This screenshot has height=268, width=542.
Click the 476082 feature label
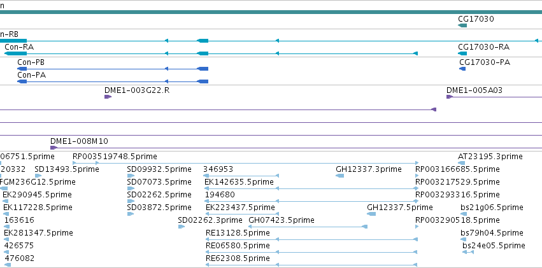[19, 258]
